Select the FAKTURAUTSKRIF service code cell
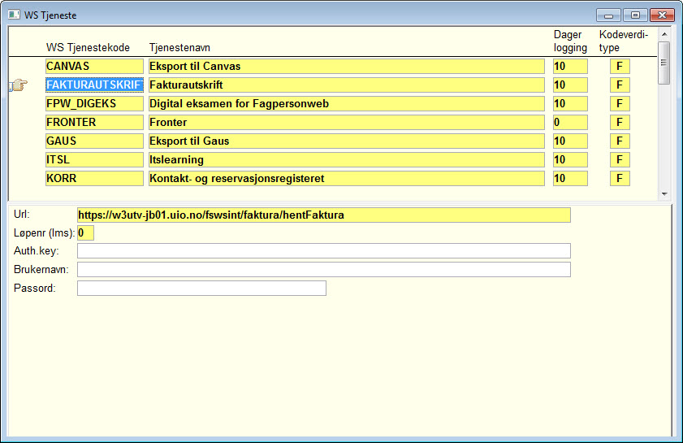This screenshot has width=683, height=443. (x=94, y=85)
